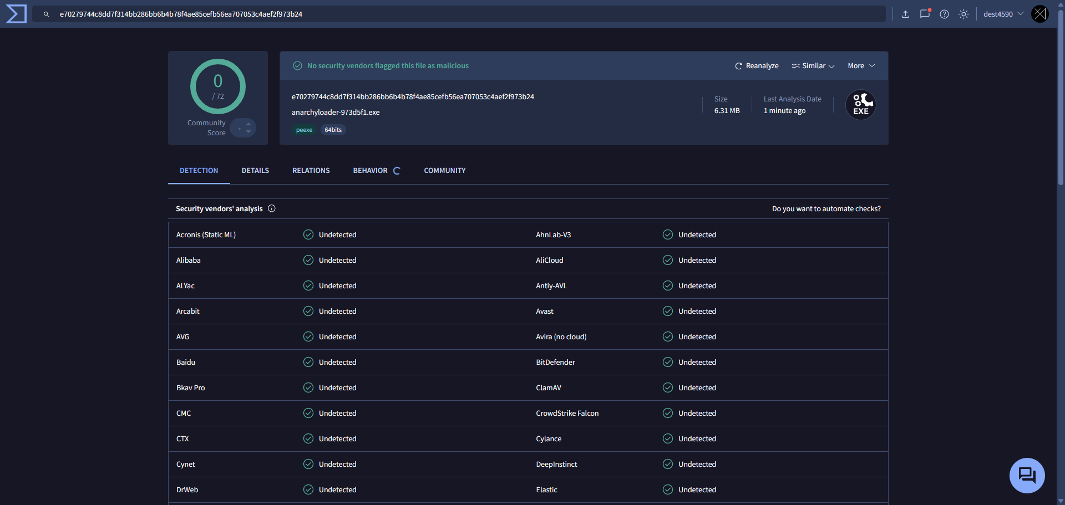Image resolution: width=1065 pixels, height=505 pixels.
Task: Click 'Do you want to automate checks?' link
Action: point(826,209)
